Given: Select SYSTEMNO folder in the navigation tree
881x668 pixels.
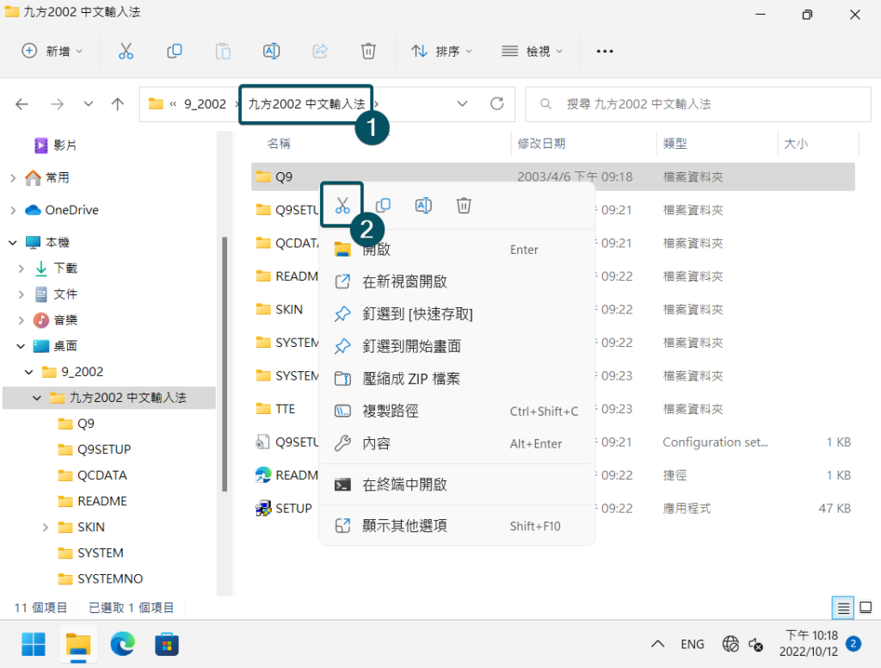Looking at the screenshot, I should point(101,578).
